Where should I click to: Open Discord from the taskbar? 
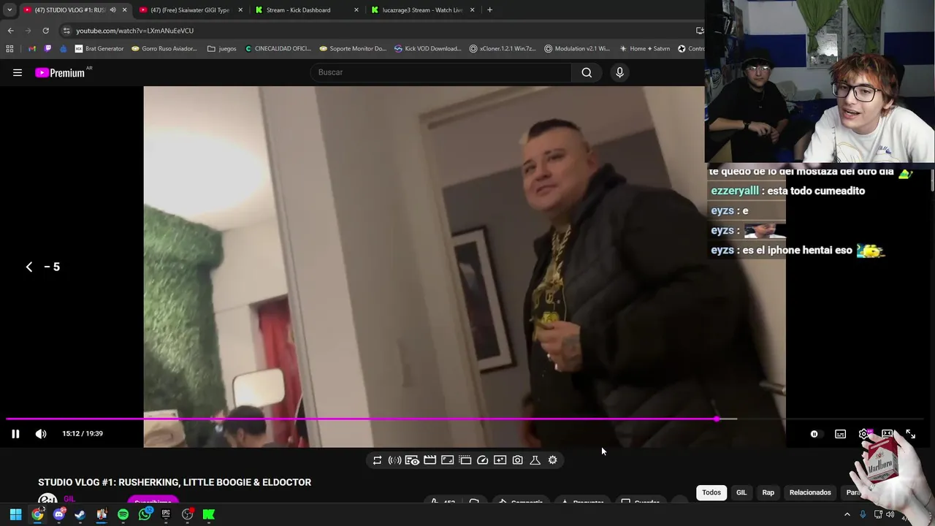point(59,515)
